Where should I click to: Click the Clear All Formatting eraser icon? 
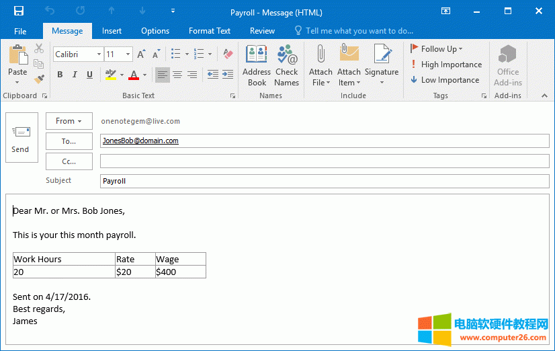click(x=227, y=54)
